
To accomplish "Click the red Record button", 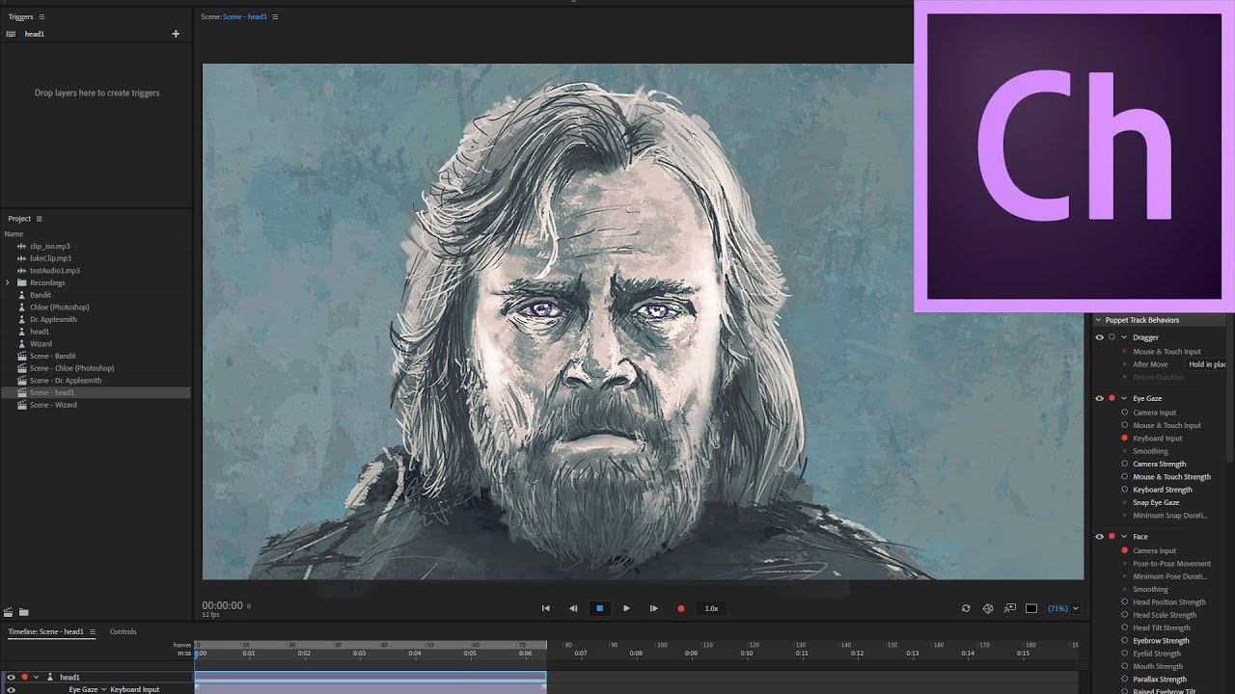I will tap(681, 608).
